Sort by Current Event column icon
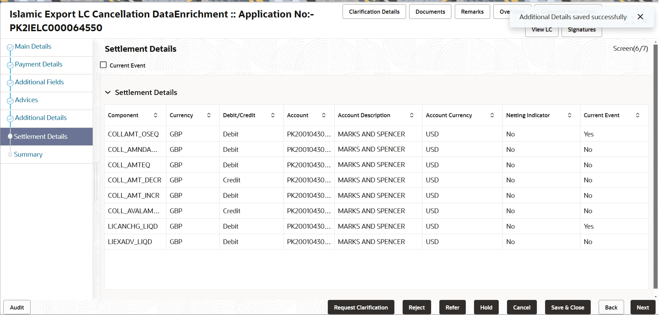This screenshot has height=315, width=659. [637, 115]
